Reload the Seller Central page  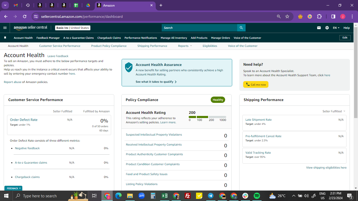(x=25, y=16)
